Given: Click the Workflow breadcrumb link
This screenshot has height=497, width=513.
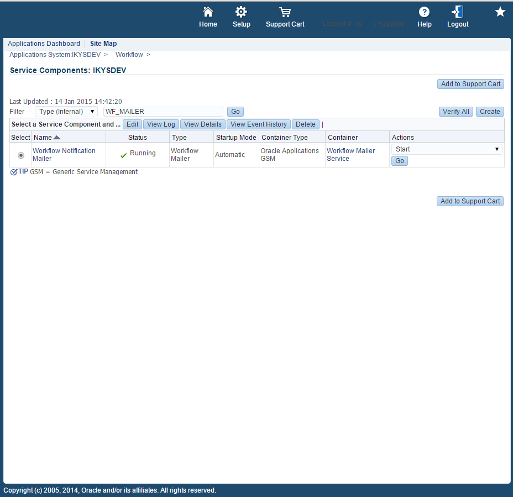Looking at the screenshot, I should 129,55.
